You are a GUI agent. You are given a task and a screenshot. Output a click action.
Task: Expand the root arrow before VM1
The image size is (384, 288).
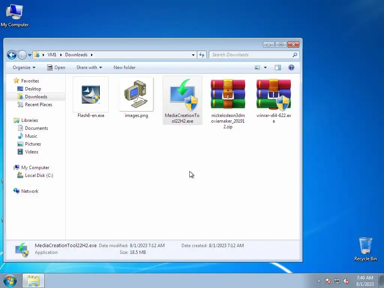[x=43, y=55]
